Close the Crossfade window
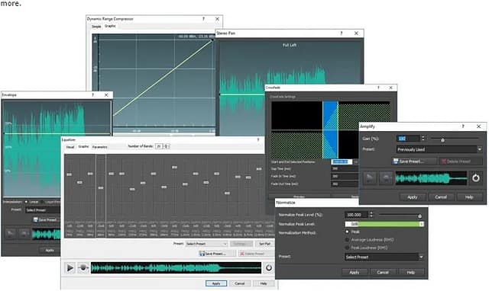This screenshot has width=489, height=291. click(390, 88)
